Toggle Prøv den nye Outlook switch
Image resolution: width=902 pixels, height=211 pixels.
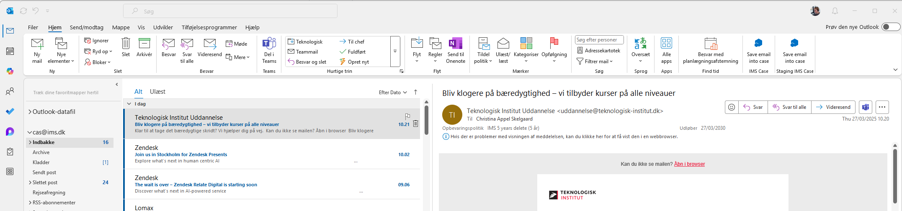pos(890,27)
